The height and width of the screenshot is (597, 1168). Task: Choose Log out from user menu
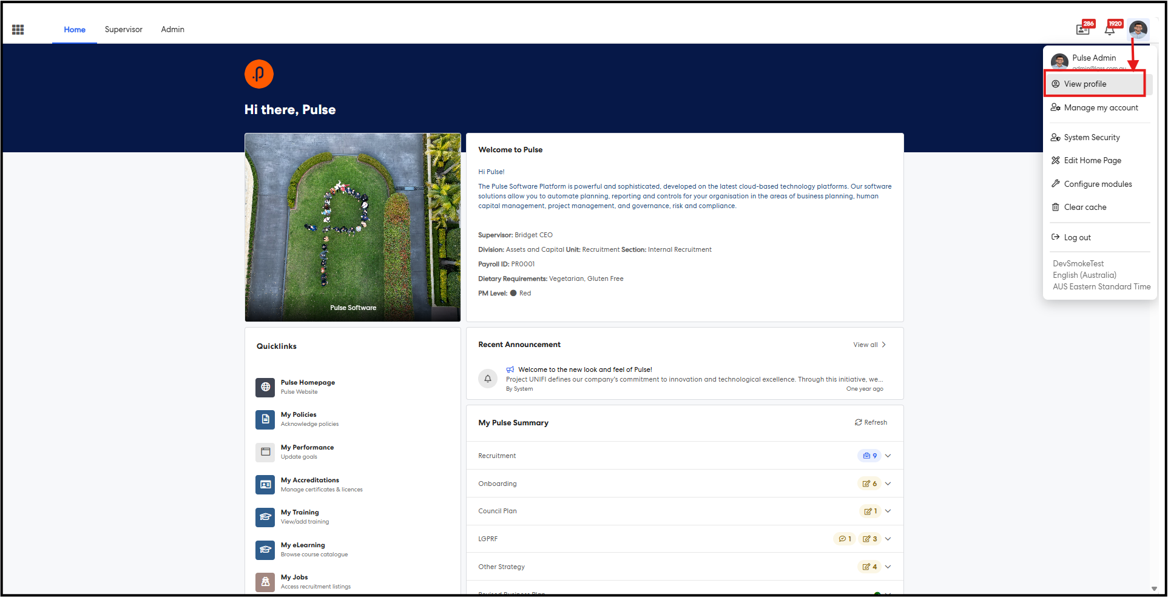(1077, 238)
